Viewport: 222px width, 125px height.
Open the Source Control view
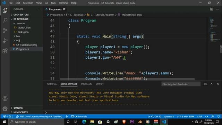tap(5, 31)
